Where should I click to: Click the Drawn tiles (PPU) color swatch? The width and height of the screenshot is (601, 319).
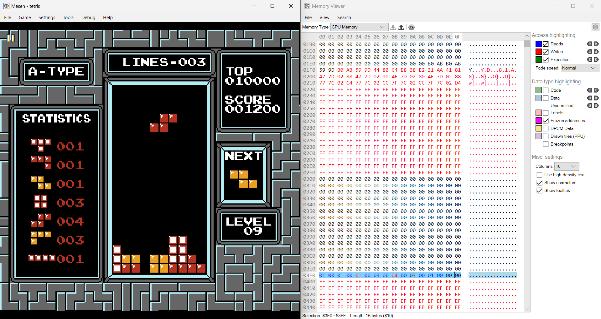[x=539, y=136]
